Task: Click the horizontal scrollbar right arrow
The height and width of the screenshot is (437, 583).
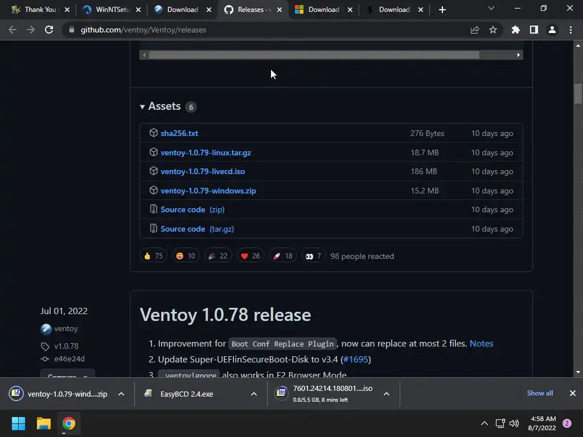Action: click(x=519, y=55)
